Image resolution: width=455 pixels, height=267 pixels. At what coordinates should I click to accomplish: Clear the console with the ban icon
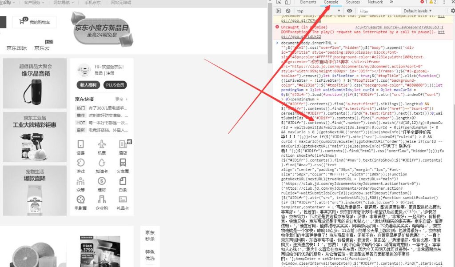coord(288,11)
